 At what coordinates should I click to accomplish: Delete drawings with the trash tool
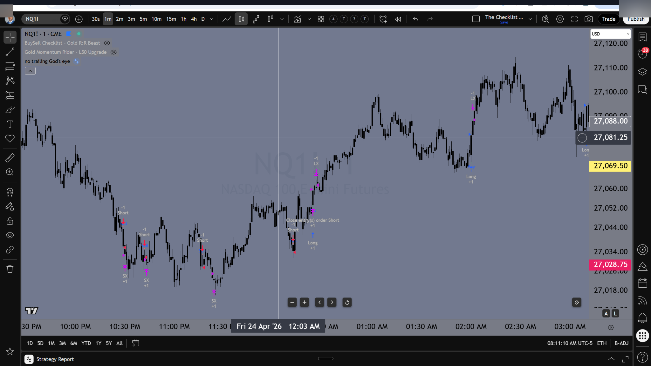(10, 269)
